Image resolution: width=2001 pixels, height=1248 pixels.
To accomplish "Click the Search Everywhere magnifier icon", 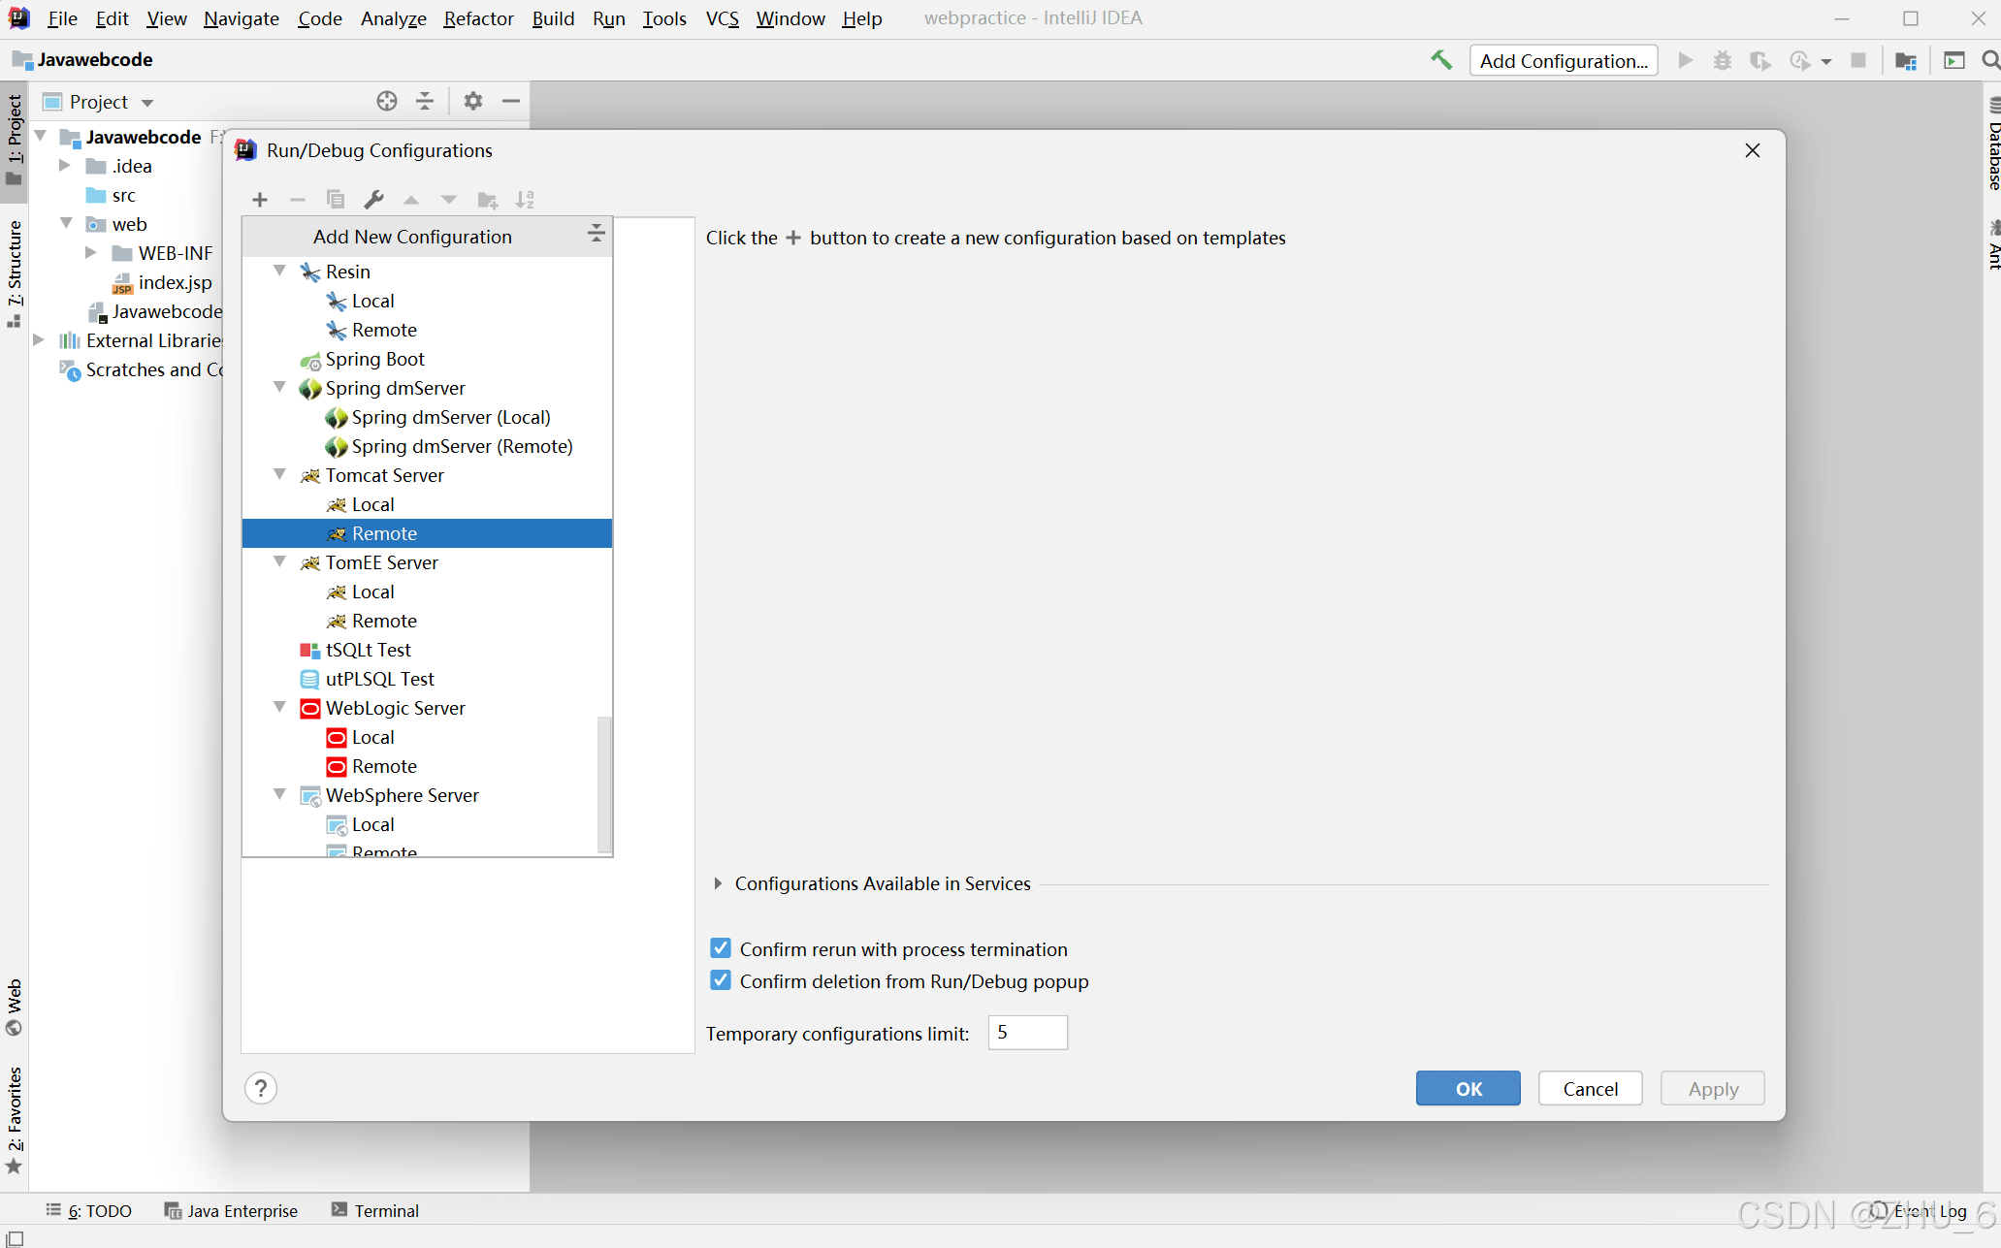I will (x=1990, y=60).
